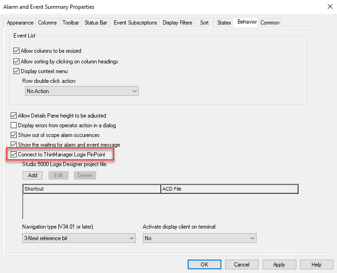The height and width of the screenshot is (273, 337).
Task: Expand the Navigation type dropdown
Action: [79, 238]
